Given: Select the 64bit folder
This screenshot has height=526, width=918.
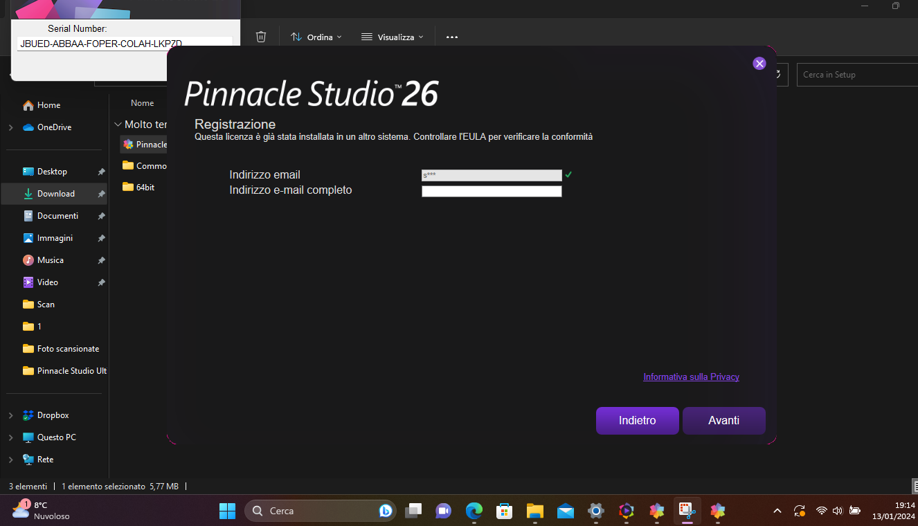Looking at the screenshot, I should [138, 187].
